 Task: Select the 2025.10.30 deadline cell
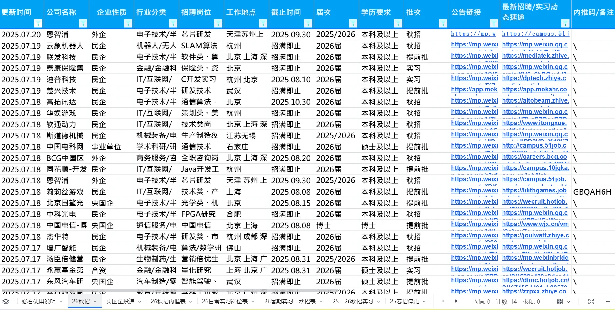tap(291, 102)
